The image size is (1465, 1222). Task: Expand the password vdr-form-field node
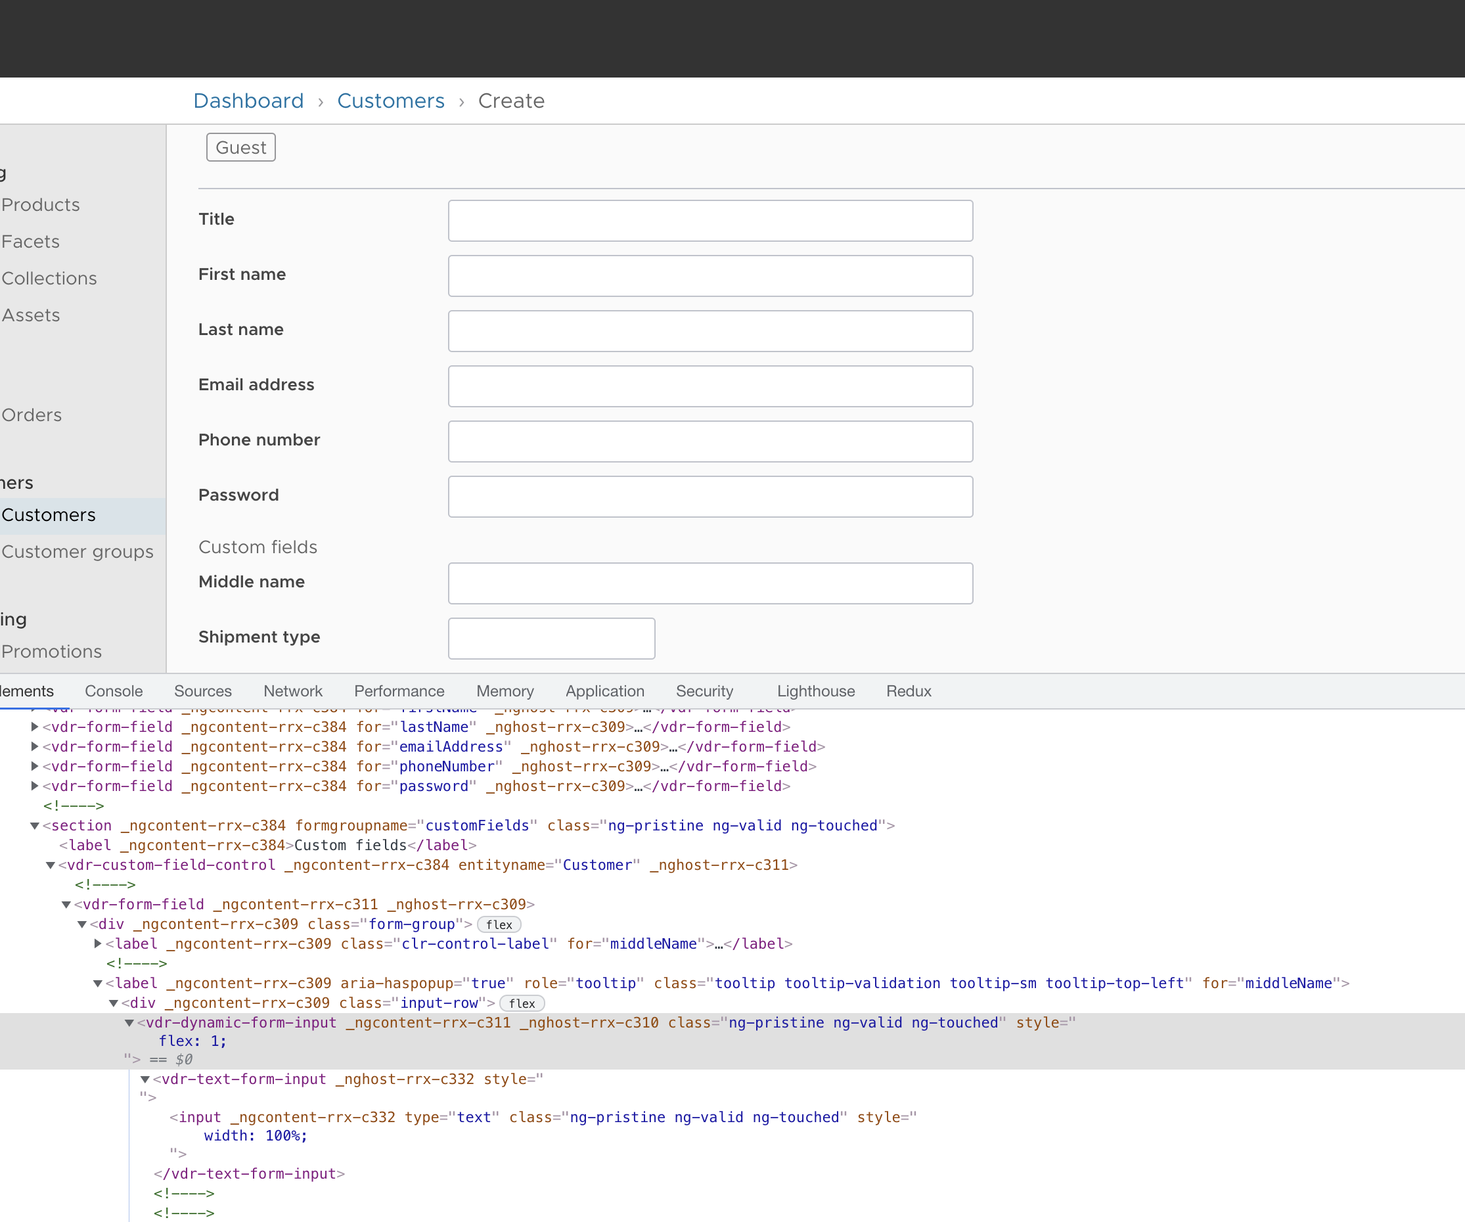(35, 786)
